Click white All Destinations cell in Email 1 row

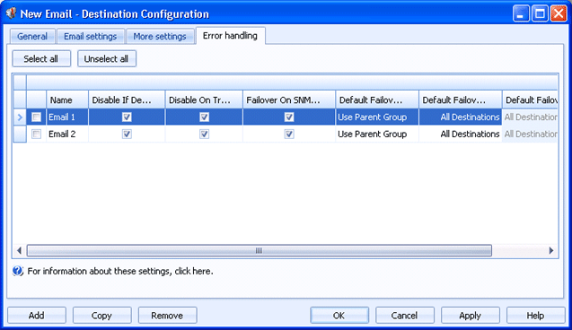click(461, 117)
